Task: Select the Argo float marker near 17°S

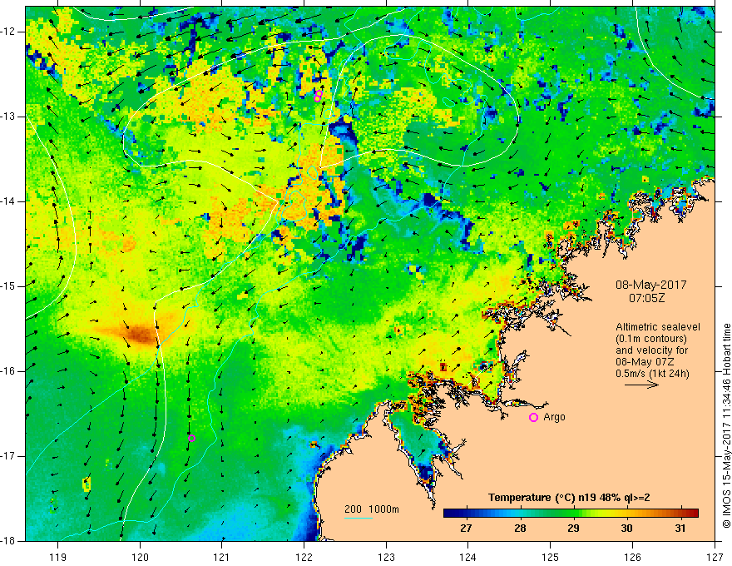Action: [x=191, y=438]
